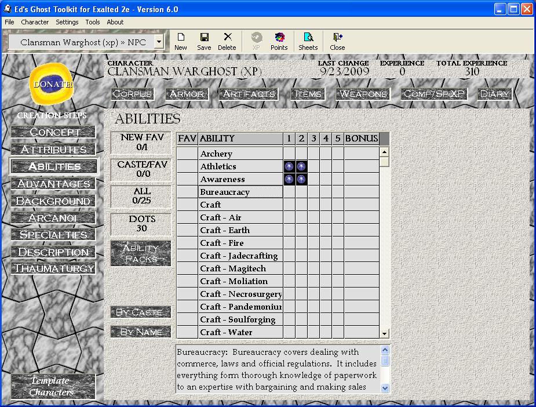Select the Craft - Necrosurgery ability
Screen dimensions: 536x407
point(241,294)
